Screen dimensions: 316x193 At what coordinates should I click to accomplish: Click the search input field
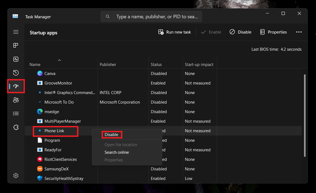click(151, 16)
